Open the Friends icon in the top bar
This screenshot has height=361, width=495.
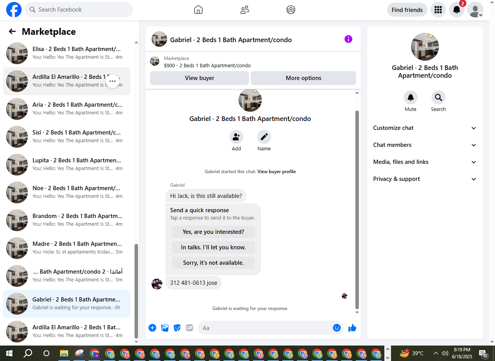click(245, 10)
